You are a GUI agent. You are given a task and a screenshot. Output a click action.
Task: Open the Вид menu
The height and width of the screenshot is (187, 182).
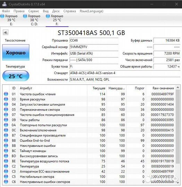(46, 11)
